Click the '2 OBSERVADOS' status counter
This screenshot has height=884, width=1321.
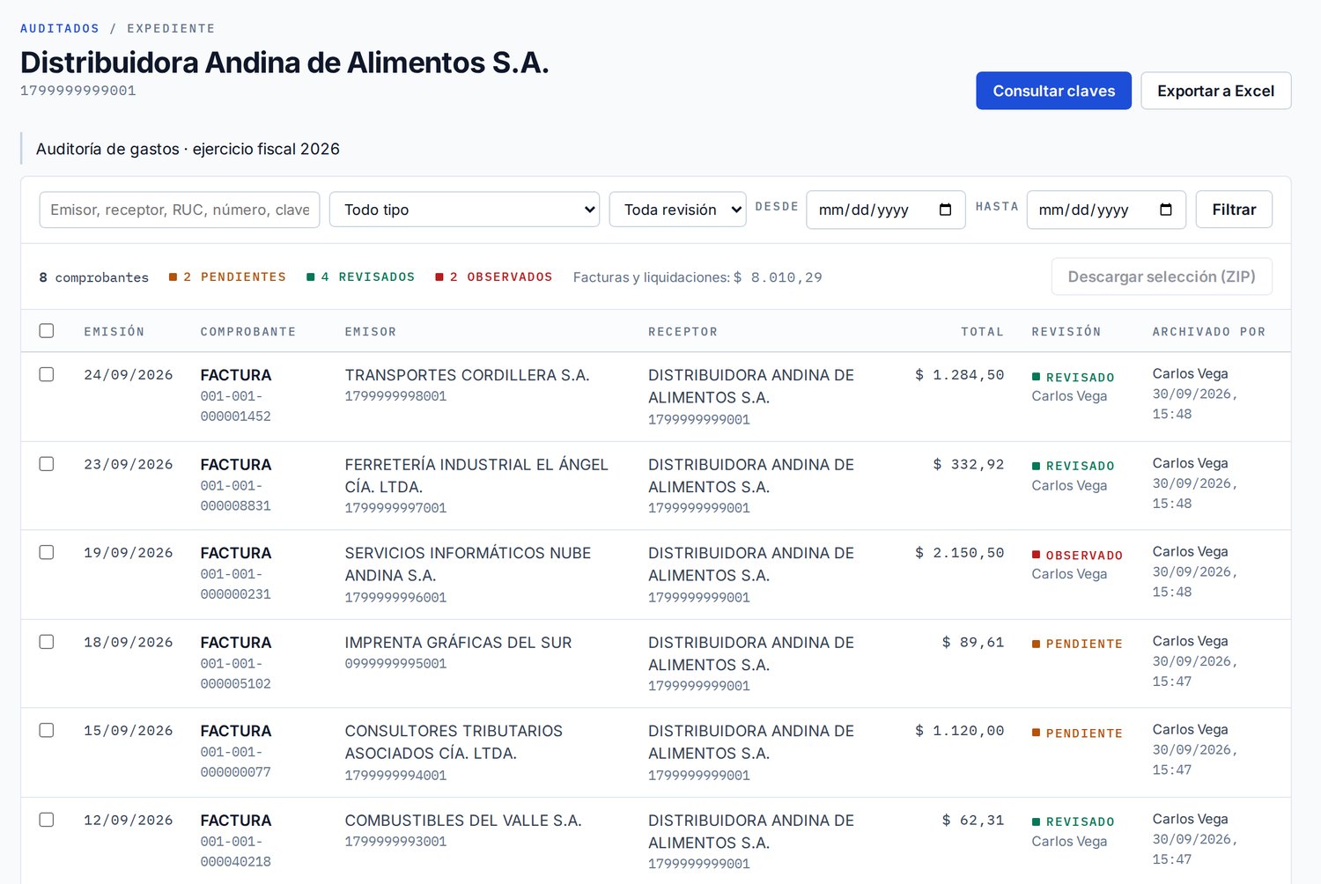coord(494,277)
